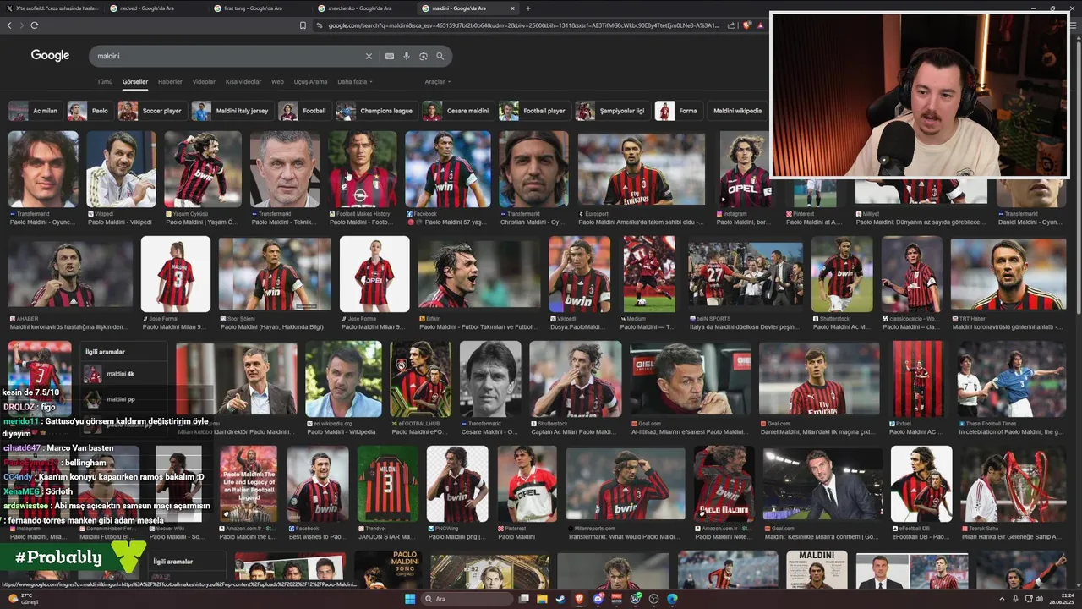Image resolution: width=1082 pixels, height=609 pixels.
Task: Bookmark this page using the bookmark icon
Action: point(303,25)
